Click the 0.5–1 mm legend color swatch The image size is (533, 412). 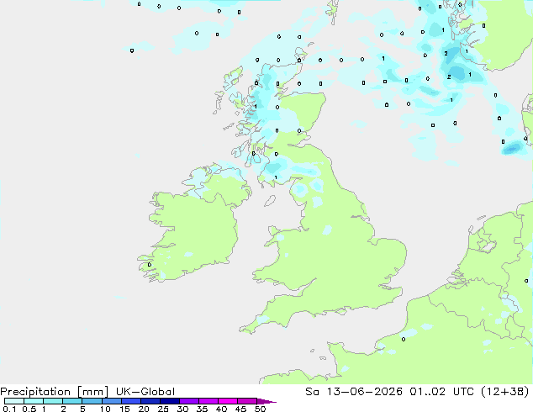coord(34,401)
